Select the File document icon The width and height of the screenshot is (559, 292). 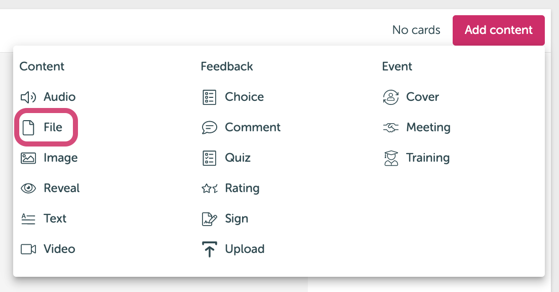(x=28, y=127)
